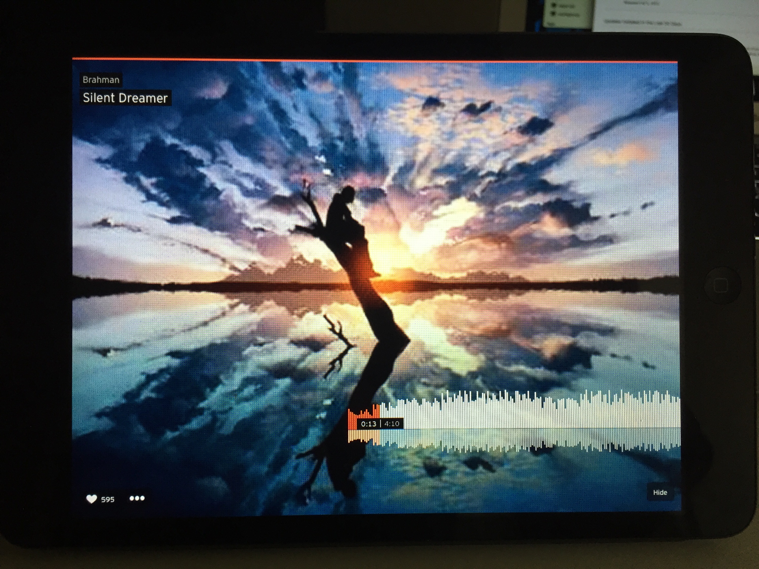
Task: Click the 4:10 total duration label
Action: coord(392,424)
